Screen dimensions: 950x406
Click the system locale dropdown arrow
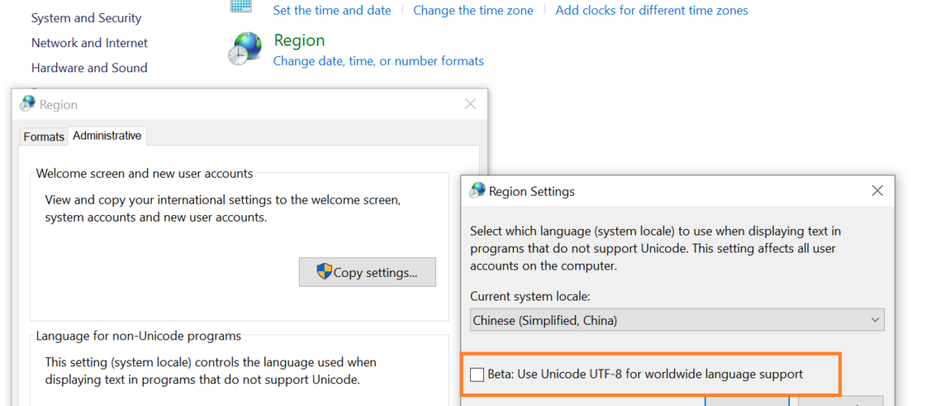coord(874,320)
